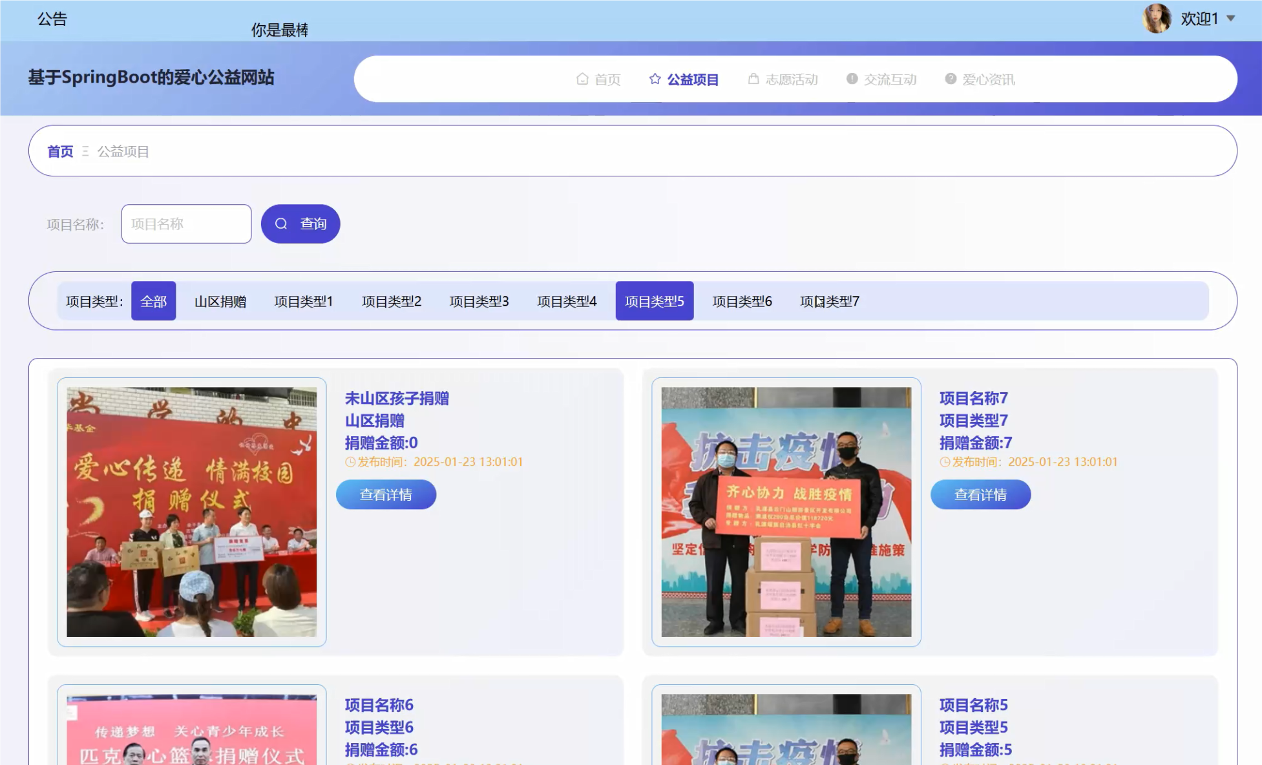The image size is (1262, 765).
Task: Select the 山区捐赠 type filter
Action: 220,301
